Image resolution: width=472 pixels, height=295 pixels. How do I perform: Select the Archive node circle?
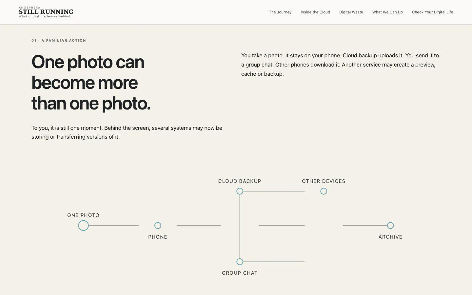point(390,226)
